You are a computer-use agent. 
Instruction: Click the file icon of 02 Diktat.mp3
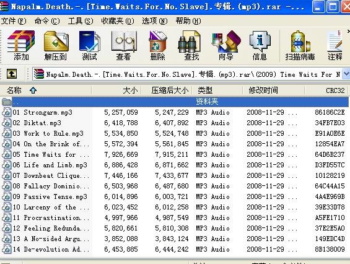pos(6,123)
